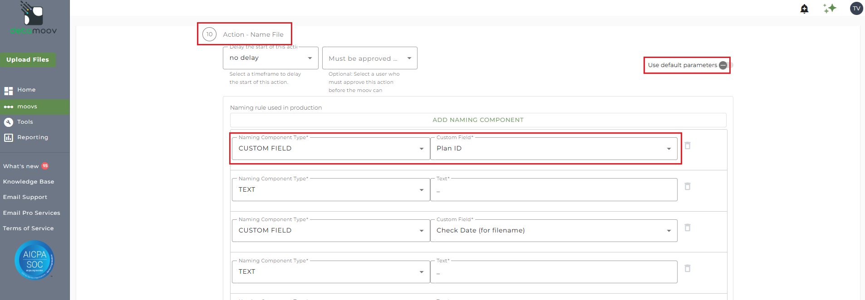This screenshot has height=300, width=865.
Task: Open the delay start dropdown
Action: [270, 58]
